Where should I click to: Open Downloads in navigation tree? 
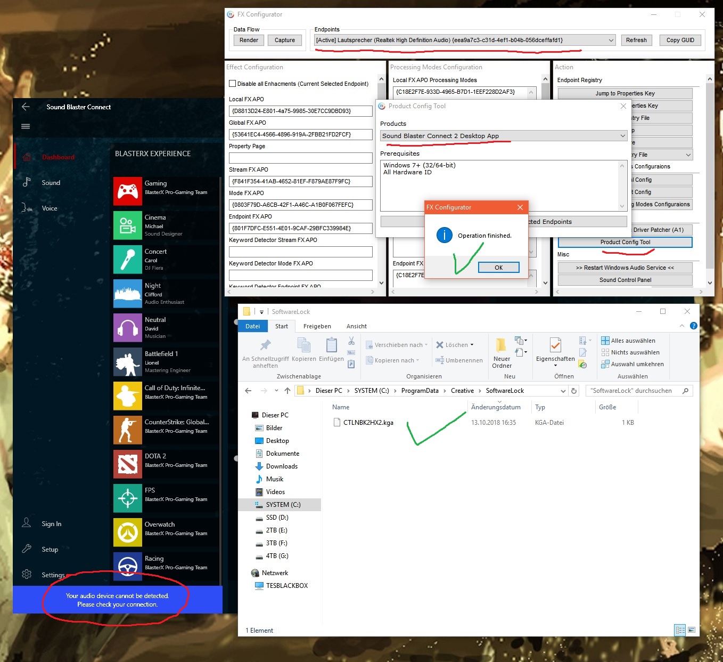282,466
